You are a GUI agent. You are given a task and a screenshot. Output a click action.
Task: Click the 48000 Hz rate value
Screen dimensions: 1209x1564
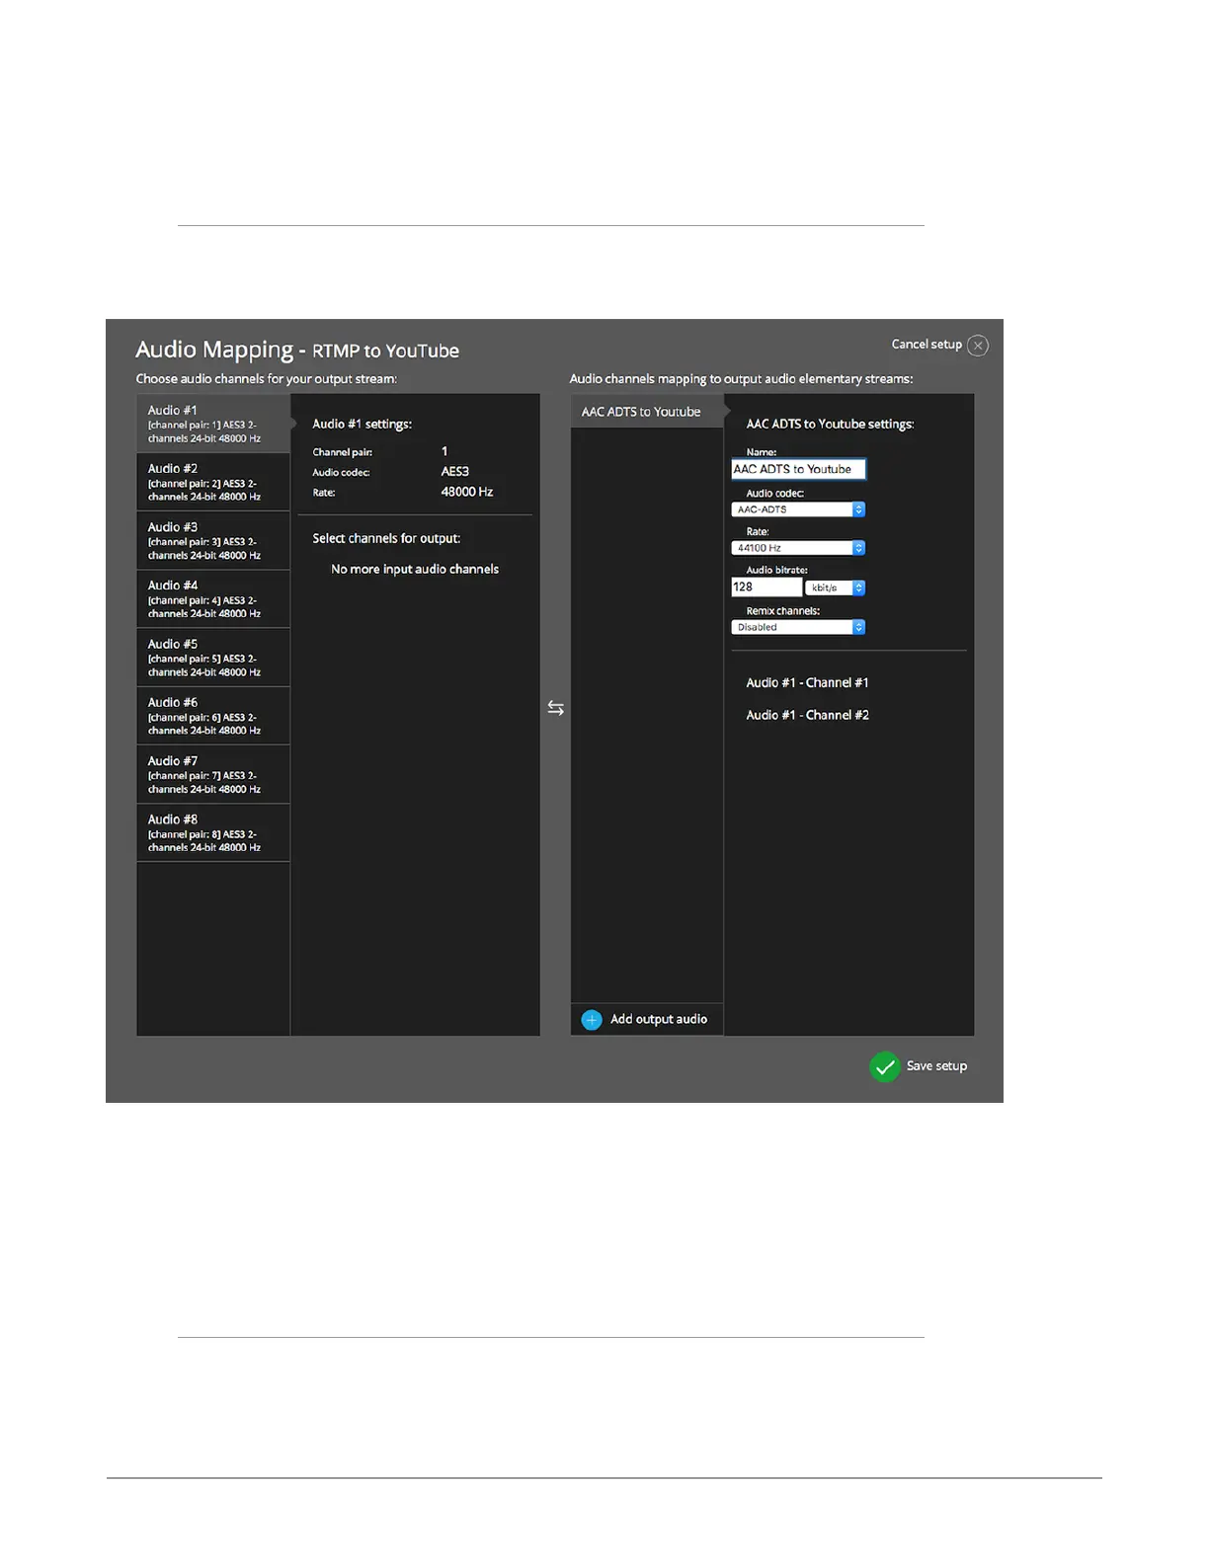pyautogui.click(x=467, y=492)
